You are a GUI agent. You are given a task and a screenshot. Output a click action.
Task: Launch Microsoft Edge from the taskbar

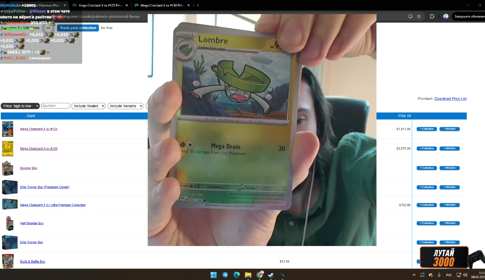[237, 275]
